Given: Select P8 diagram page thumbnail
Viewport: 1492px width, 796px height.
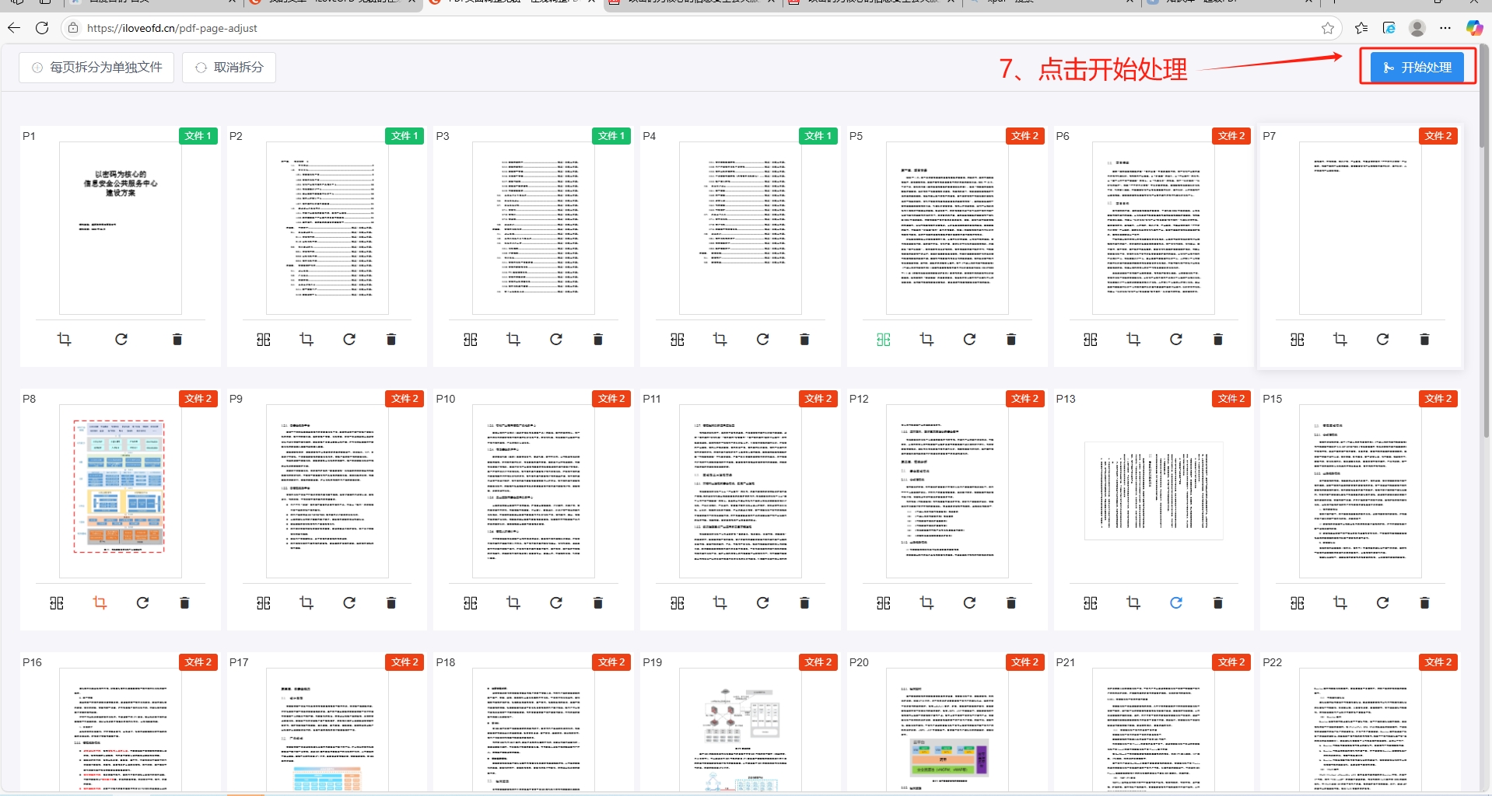Looking at the screenshot, I should 121,491.
